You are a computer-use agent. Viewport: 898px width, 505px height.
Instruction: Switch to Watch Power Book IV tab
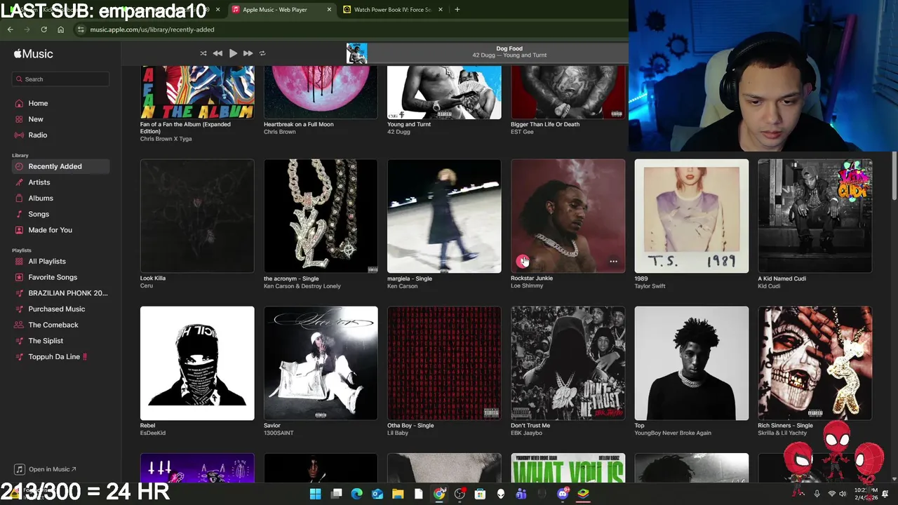(391, 10)
